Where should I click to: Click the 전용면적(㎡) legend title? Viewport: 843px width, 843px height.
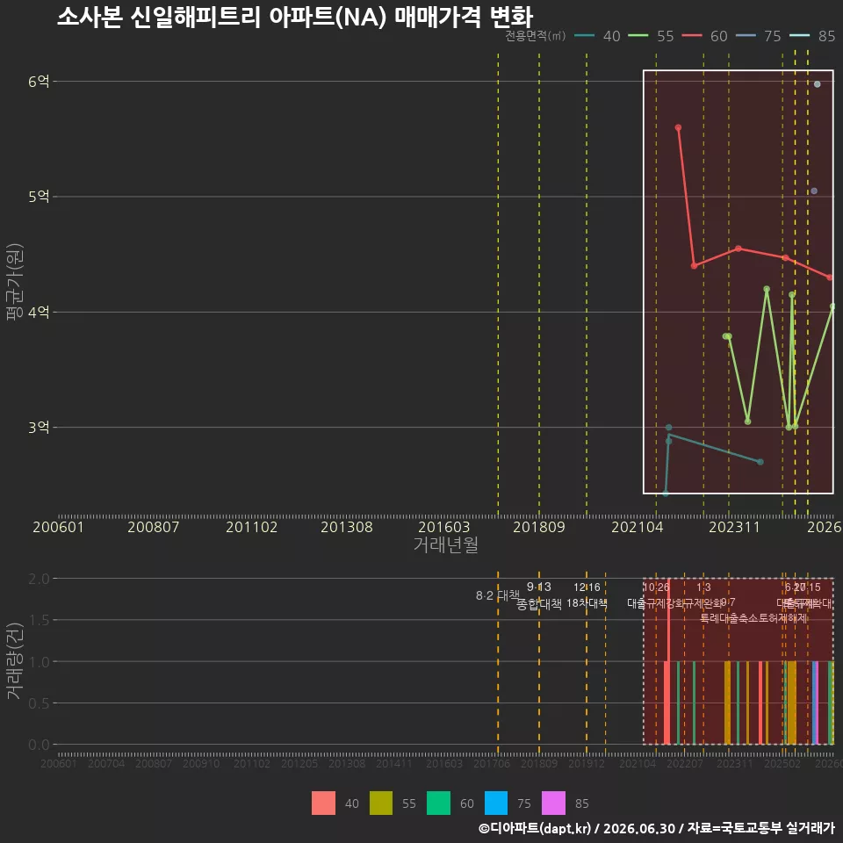pyautogui.click(x=536, y=35)
